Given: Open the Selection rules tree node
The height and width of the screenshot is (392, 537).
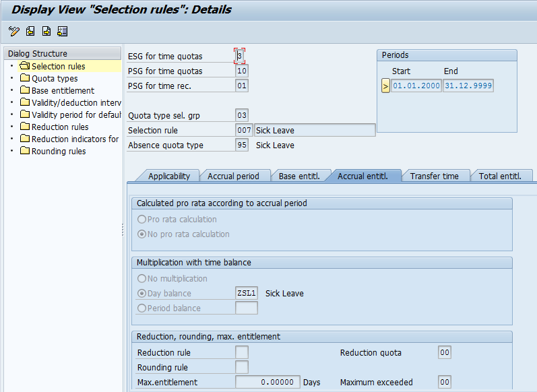Looking at the screenshot, I should (58, 67).
